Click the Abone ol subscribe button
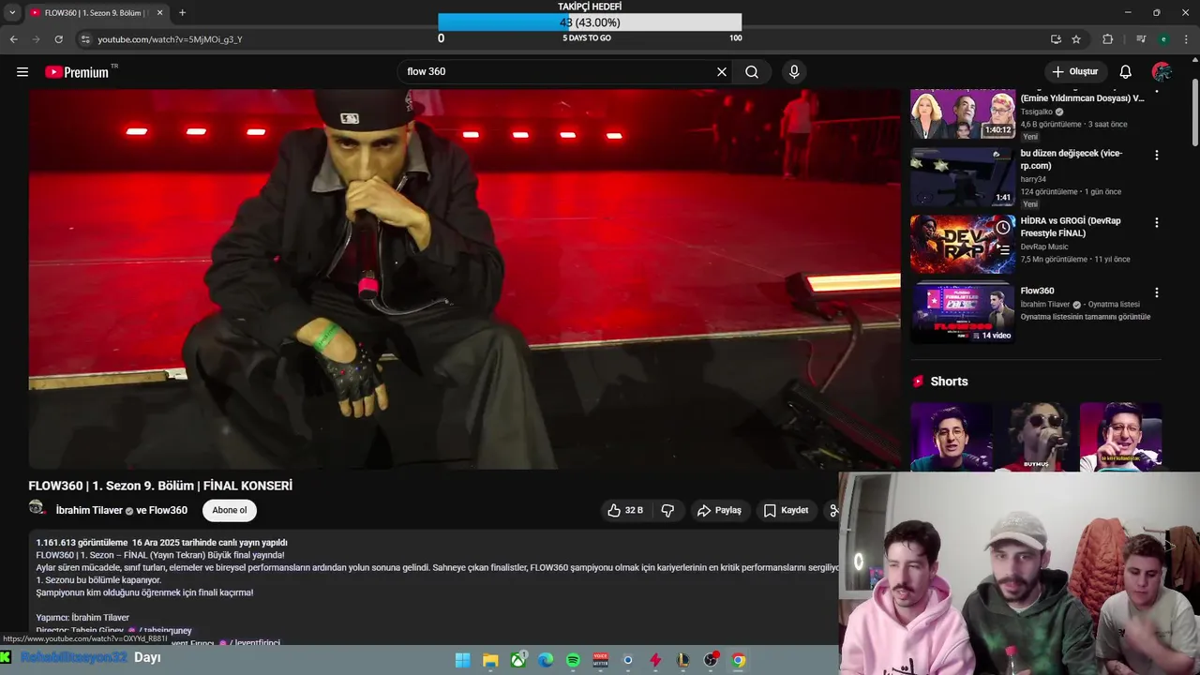Screen dimensions: 1200x675 (x=230, y=510)
